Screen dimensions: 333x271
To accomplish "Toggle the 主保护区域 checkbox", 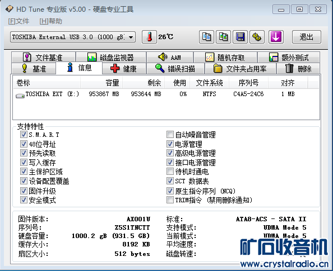I will [24, 172].
